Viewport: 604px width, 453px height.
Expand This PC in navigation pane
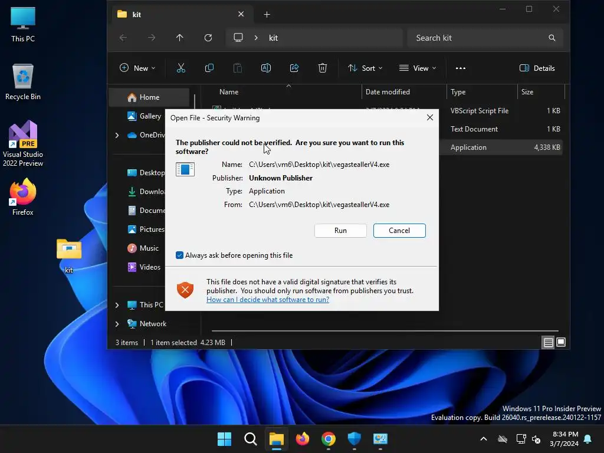[117, 305]
